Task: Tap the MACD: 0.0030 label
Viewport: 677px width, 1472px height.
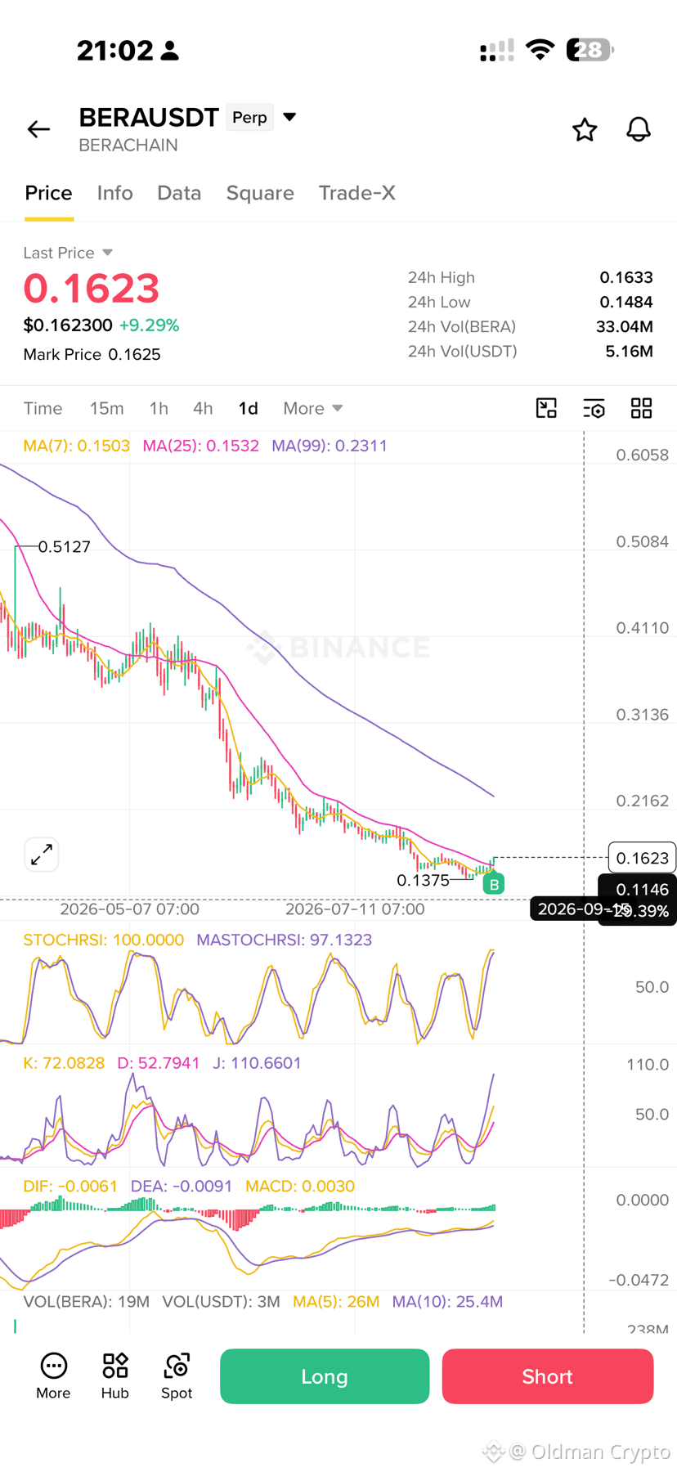Action: pyautogui.click(x=300, y=1186)
